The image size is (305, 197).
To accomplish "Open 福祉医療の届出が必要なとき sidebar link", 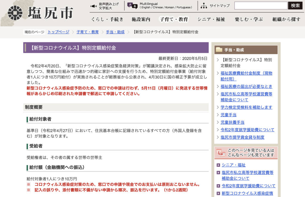I will (246, 86).
